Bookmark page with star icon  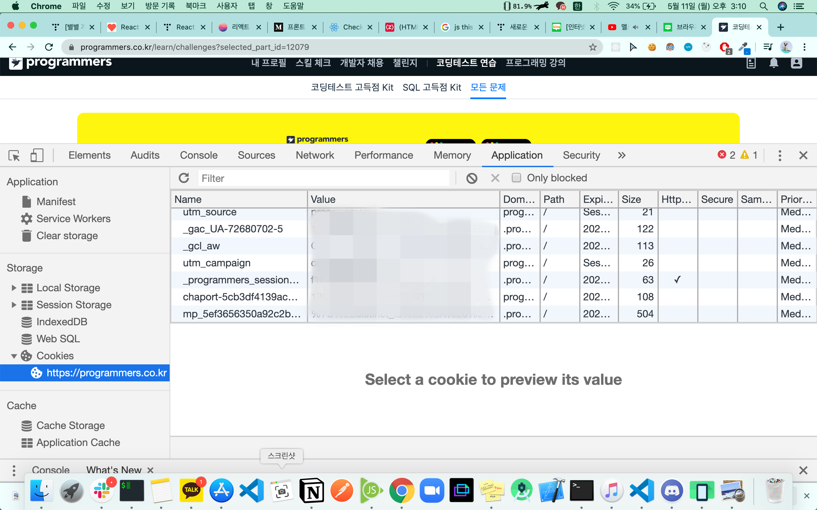[593, 47]
